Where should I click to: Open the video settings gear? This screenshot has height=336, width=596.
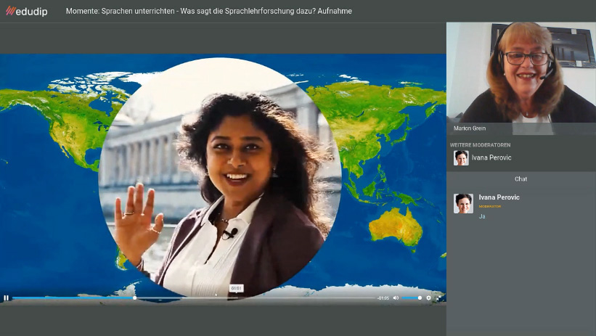428,298
